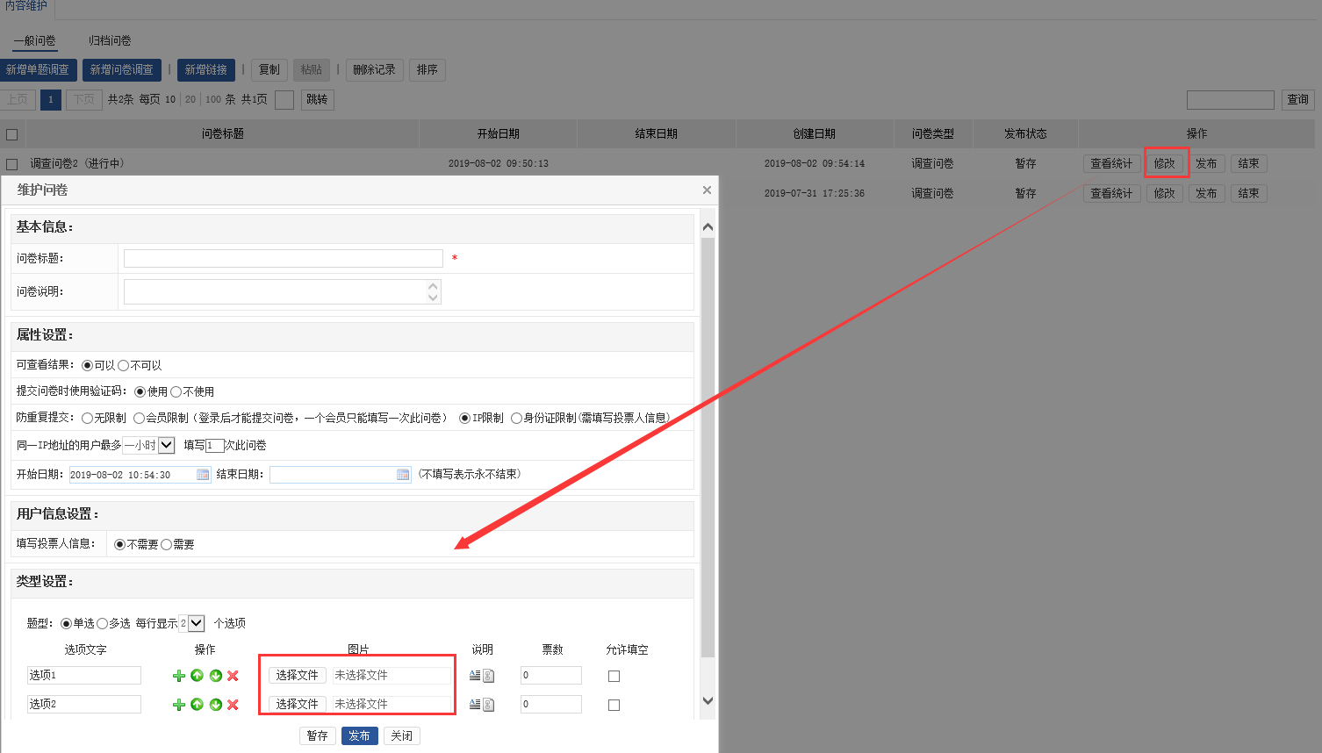Click blue 发布 button at dialog bottom
Viewport: 1322px width, 753px height.
(x=359, y=735)
